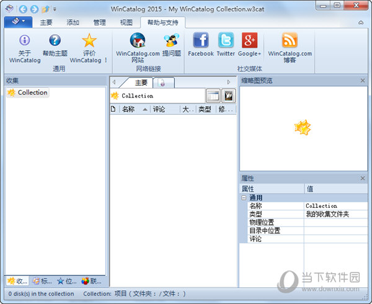Click the star thumbnail in preview pane
The image size is (372, 304).
pos(303,127)
